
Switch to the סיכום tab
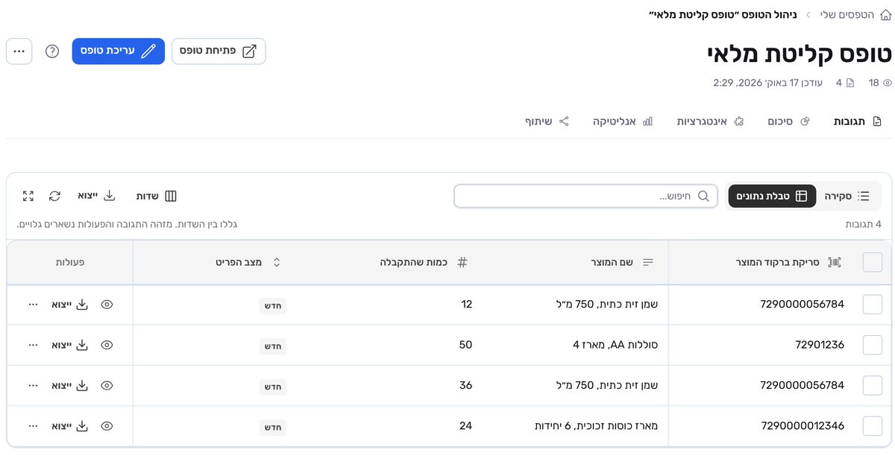[x=788, y=121]
